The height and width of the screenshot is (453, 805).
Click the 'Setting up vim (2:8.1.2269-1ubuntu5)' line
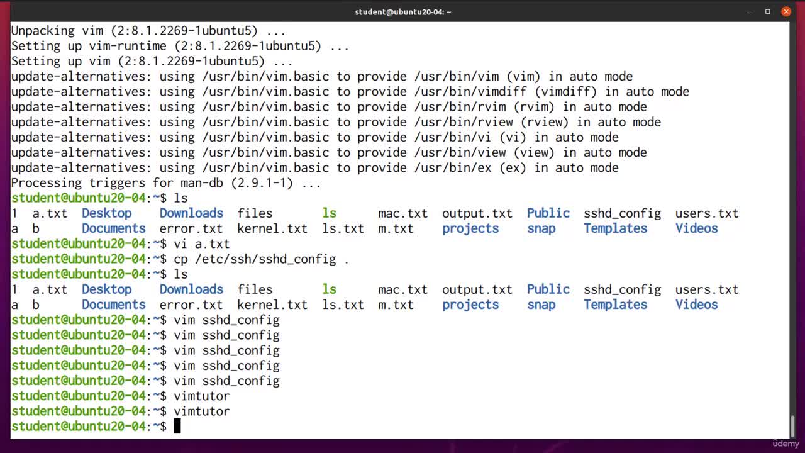tap(152, 61)
